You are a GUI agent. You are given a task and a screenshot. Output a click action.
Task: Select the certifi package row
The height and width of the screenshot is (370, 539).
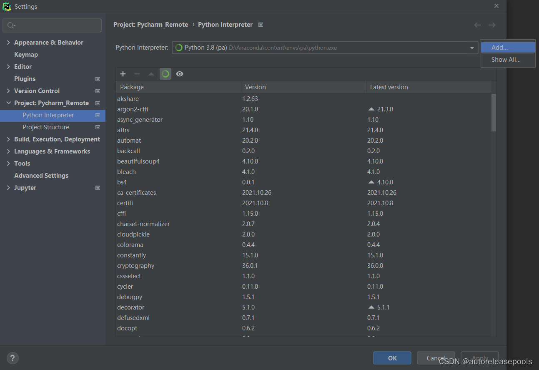click(x=303, y=203)
